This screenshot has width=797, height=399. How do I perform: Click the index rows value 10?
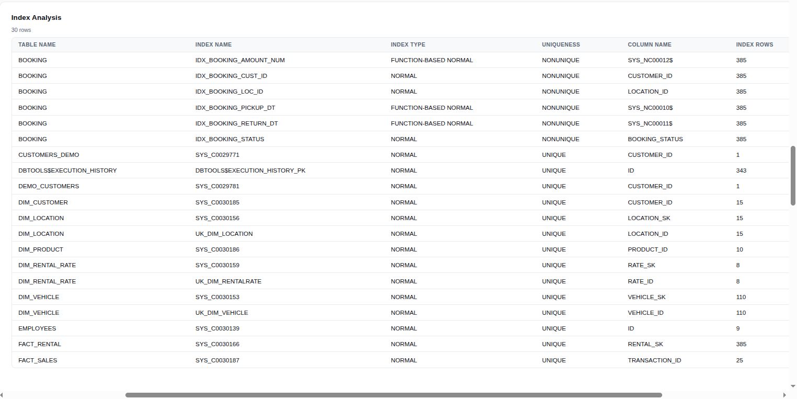click(740, 249)
